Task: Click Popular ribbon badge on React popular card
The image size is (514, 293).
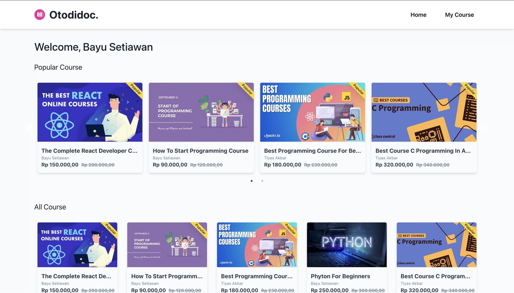Action: [x=136, y=89]
